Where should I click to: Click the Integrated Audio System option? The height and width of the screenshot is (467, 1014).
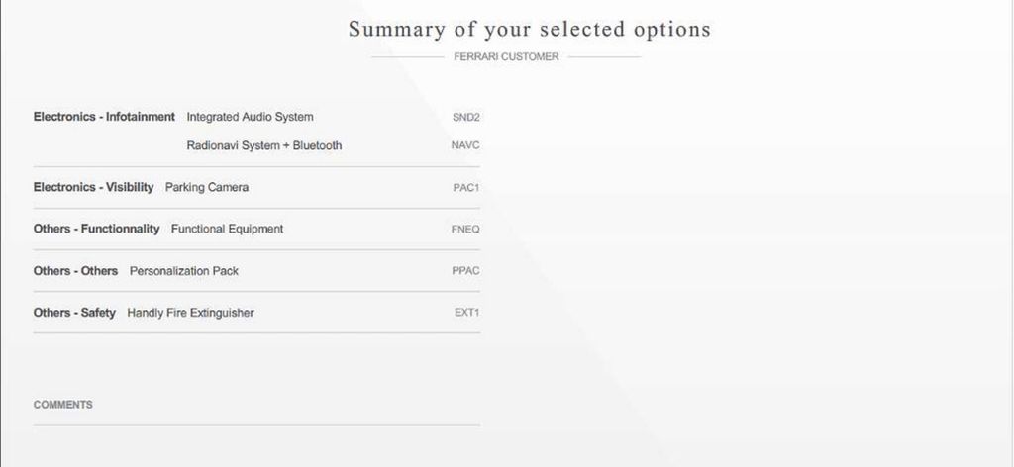click(x=250, y=117)
